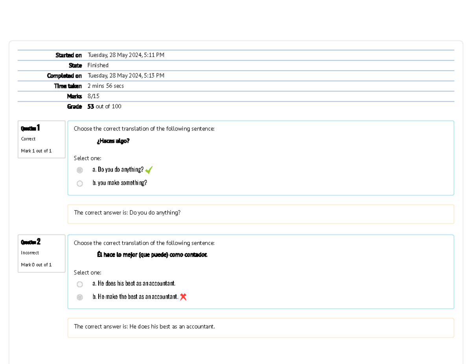Click the grade '53 out of 100'
The width and height of the screenshot is (472, 364).
point(104,106)
